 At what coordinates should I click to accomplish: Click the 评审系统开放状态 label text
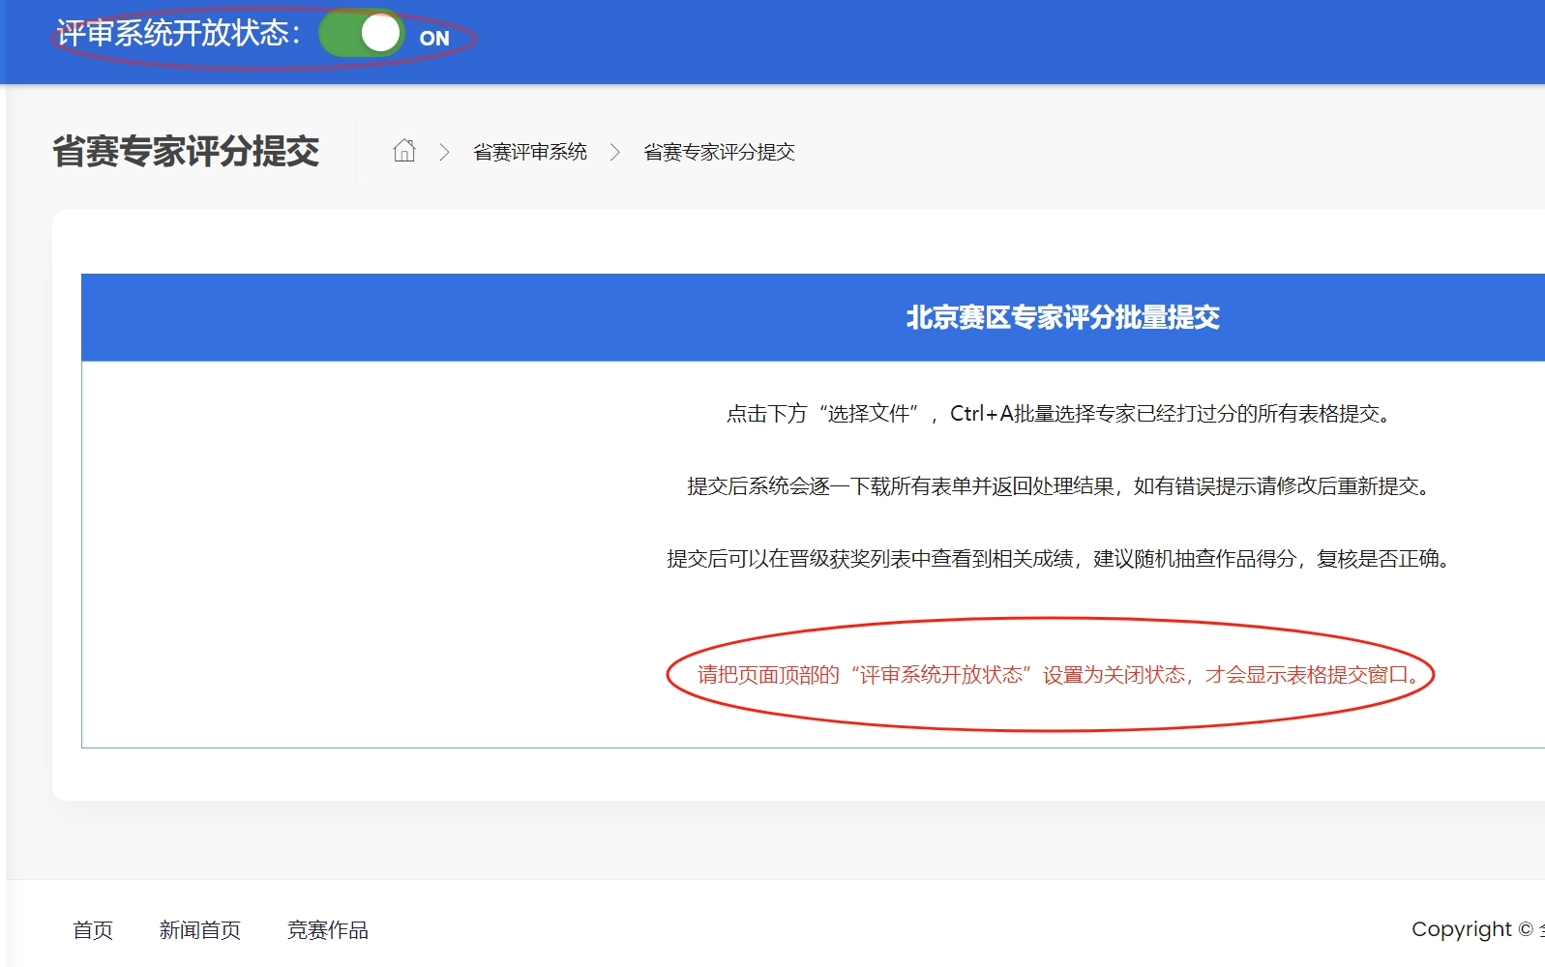[x=178, y=34]
